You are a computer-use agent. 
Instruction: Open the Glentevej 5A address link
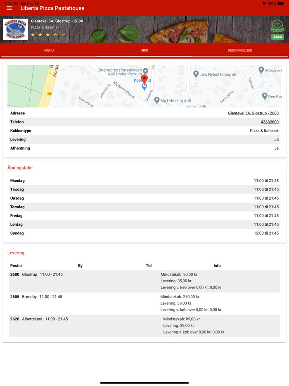pos(253,113)
